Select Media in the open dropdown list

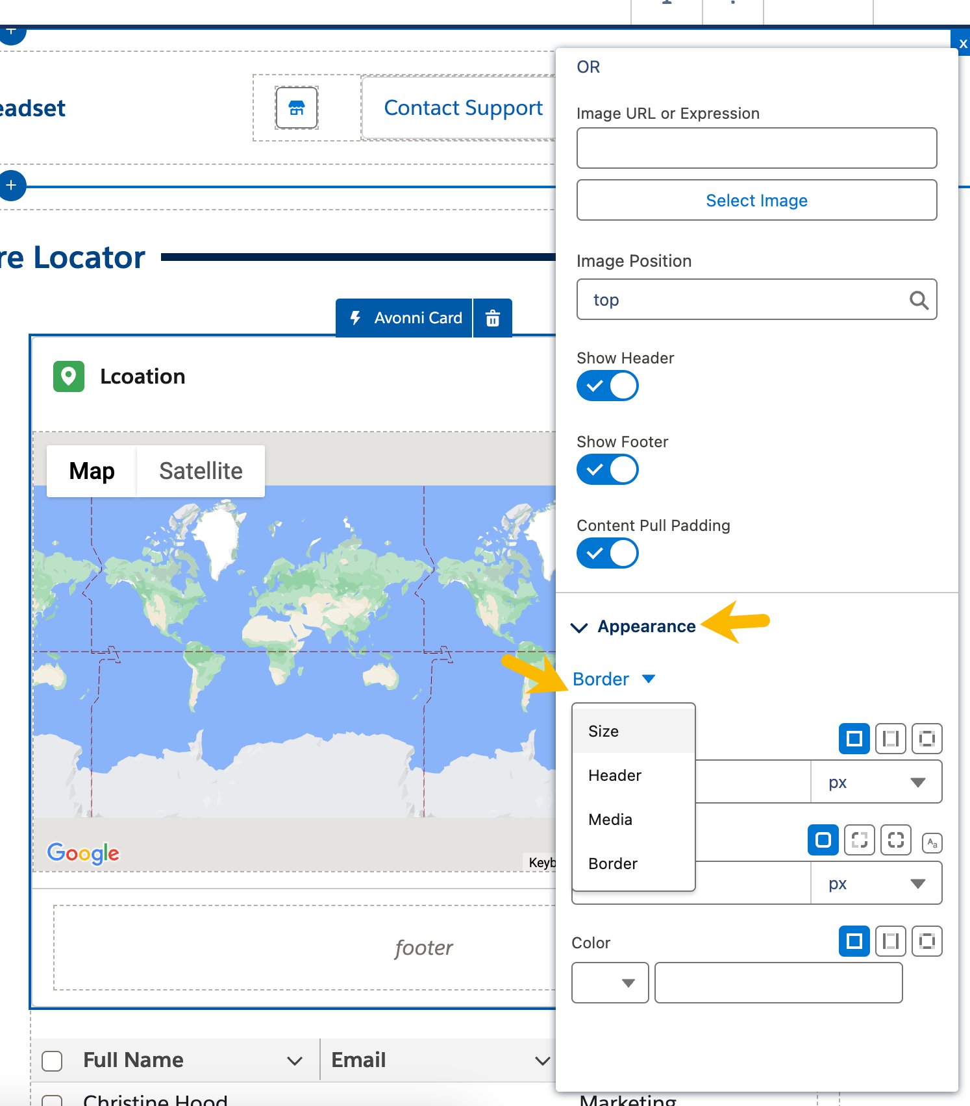(x=610, y=820)
